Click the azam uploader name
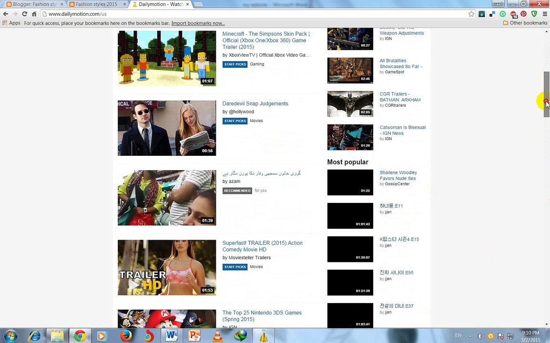Image resolution: width=550 pixels, height=343 pixels. pyautogui.click(x=234, y=182)
